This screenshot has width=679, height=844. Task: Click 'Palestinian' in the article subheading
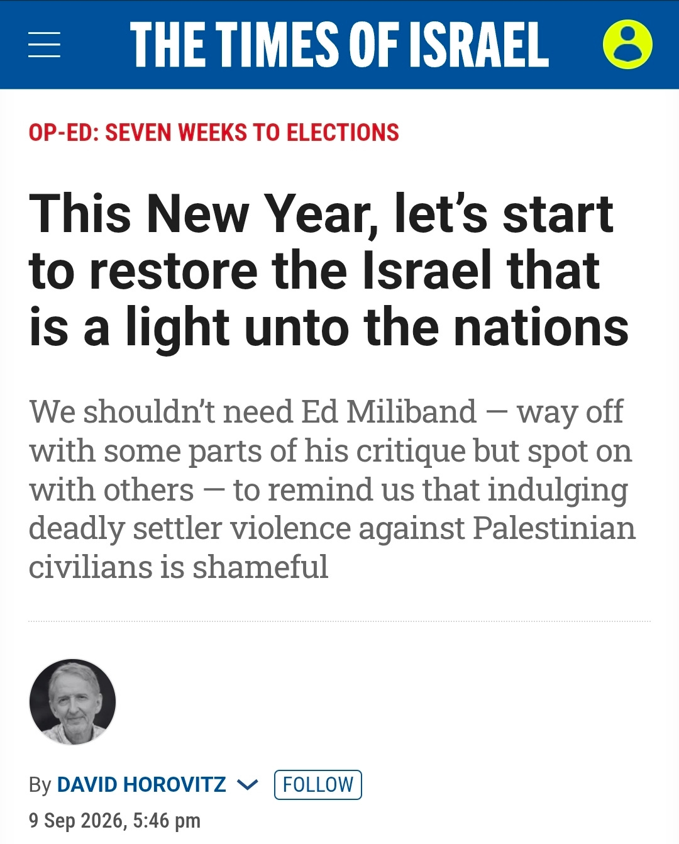[x=554, y=528]
